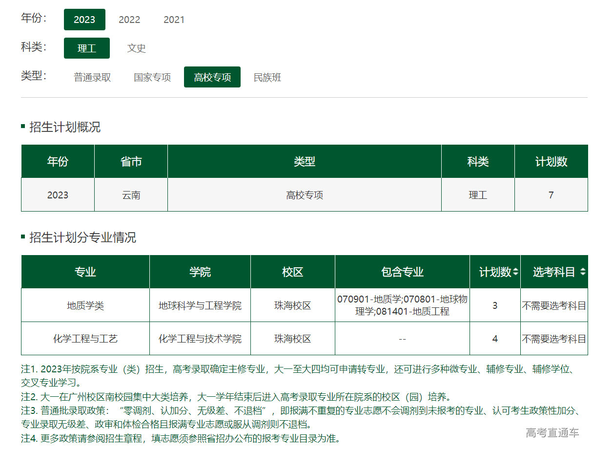Click 学院 column header
Viewport: 593px width, 452px height.
[200, 272]
